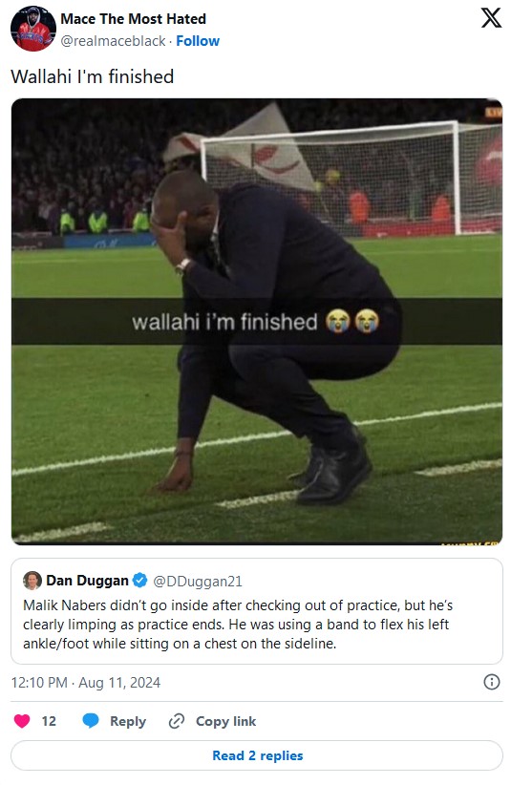Click the @DDuggan21 handle
Image resolution: width=511 pixels, height=785 pixels.
click(x=198, y=582)
